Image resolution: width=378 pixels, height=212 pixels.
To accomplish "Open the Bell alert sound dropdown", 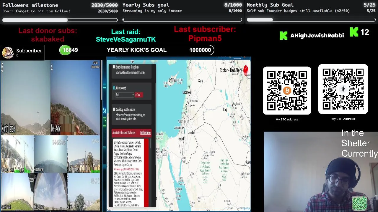I will 125,95.
